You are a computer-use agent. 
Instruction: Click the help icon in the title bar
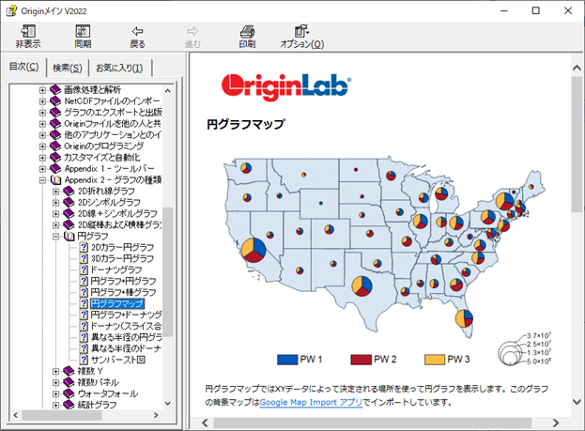11,11
